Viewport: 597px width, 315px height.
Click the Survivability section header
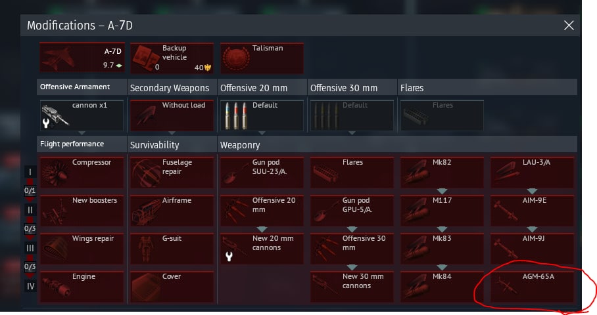[x=172, y=145]
